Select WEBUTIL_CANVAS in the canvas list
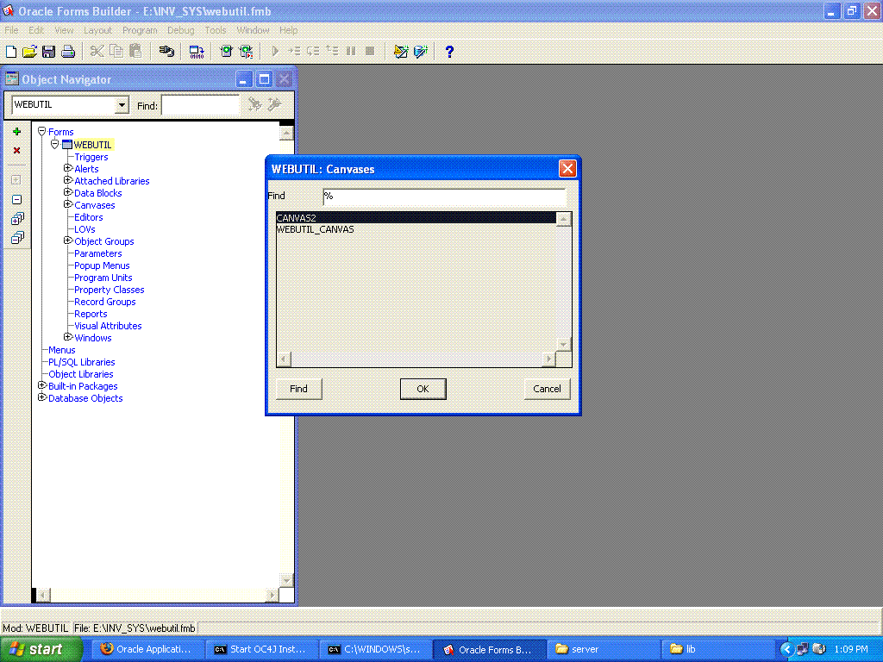The height and width of the screenshot is (662, 883). [x=315, y=229]
